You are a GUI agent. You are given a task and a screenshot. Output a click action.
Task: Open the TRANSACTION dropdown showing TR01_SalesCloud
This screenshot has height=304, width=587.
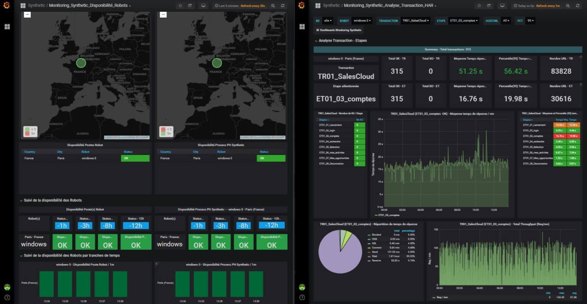416,21
